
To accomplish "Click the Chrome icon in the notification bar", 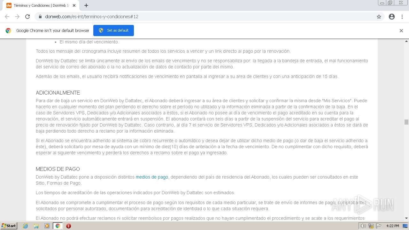I will click(8, 31).
